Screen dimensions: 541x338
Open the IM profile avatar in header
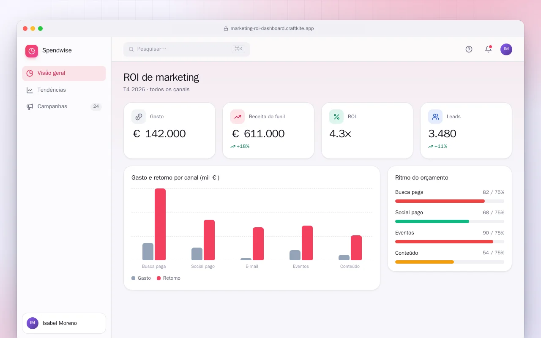point(506,49)
